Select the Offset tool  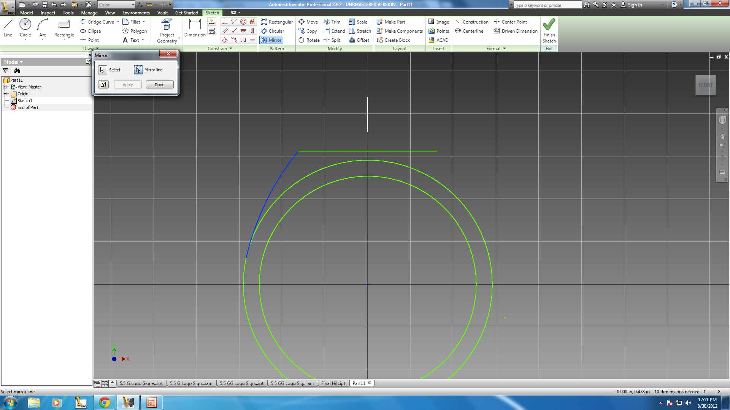tap(359, 40)
